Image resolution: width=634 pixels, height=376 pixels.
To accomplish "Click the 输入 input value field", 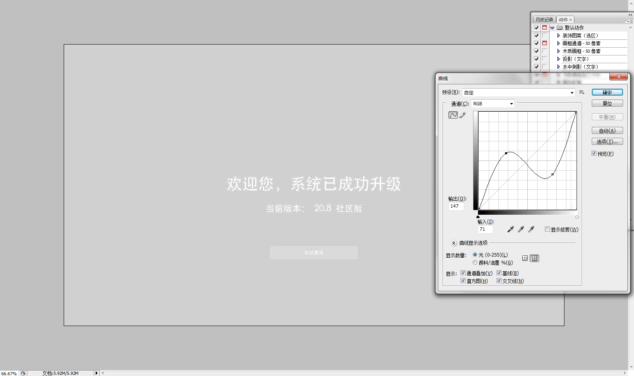I will 485,229.
